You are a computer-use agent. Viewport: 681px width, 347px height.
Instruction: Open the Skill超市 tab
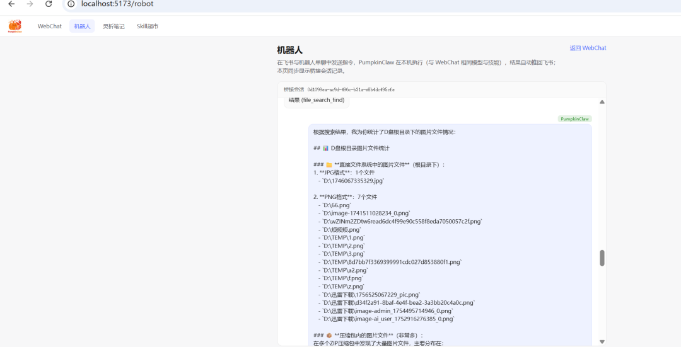[147, 26]
